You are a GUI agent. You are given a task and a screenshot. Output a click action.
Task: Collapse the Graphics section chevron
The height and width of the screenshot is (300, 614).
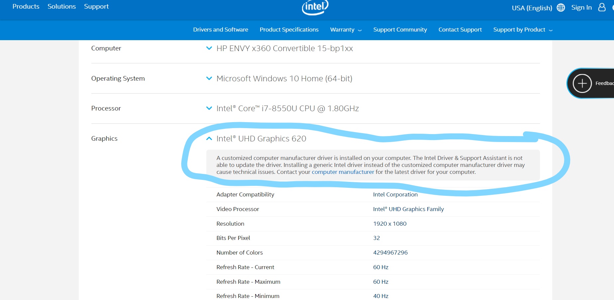(209, 138)
